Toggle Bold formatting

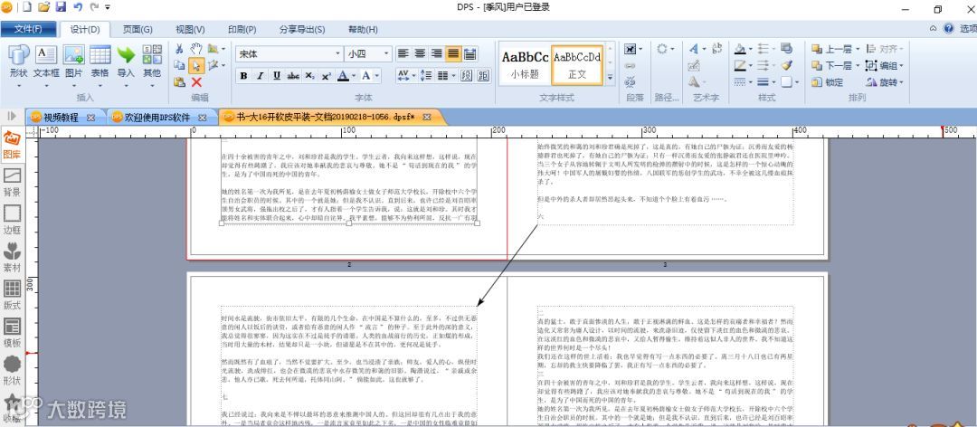[243, 76]
